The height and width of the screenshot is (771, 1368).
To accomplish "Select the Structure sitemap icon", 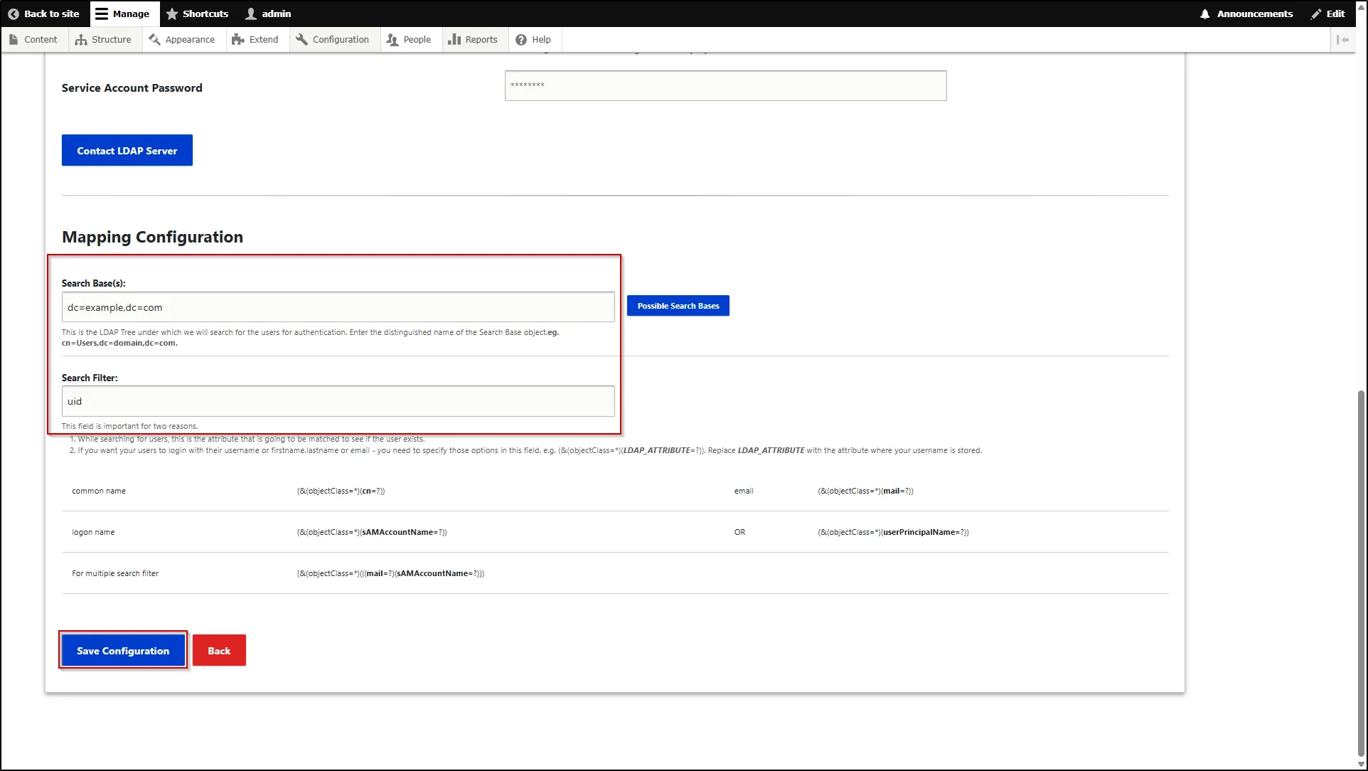I will 82,39.
